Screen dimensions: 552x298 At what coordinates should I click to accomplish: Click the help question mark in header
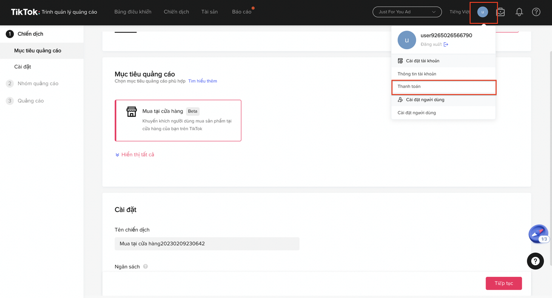536,12
